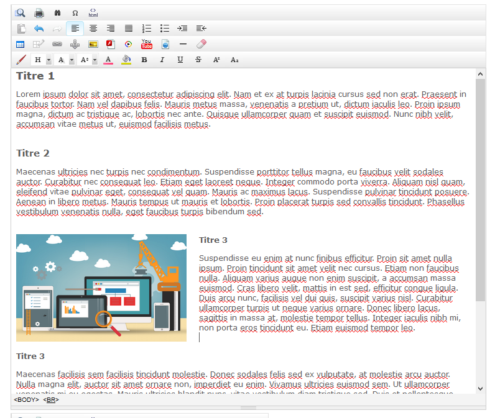Viewport: 495px width, 418px height.
Task: Click the editor resize handle grip
Action: pos(249,408)
